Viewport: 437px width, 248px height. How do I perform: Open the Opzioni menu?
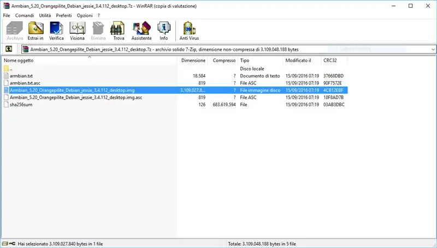tap(85, 16)
